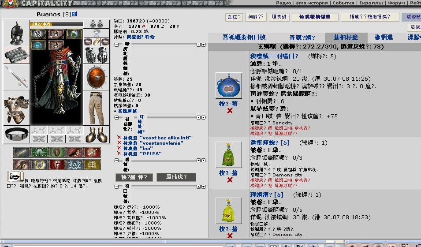Activate the green winged-shield skill icon
Image resolution: width=421 pixels, height=247 pixels.
(x=40, y=153)
